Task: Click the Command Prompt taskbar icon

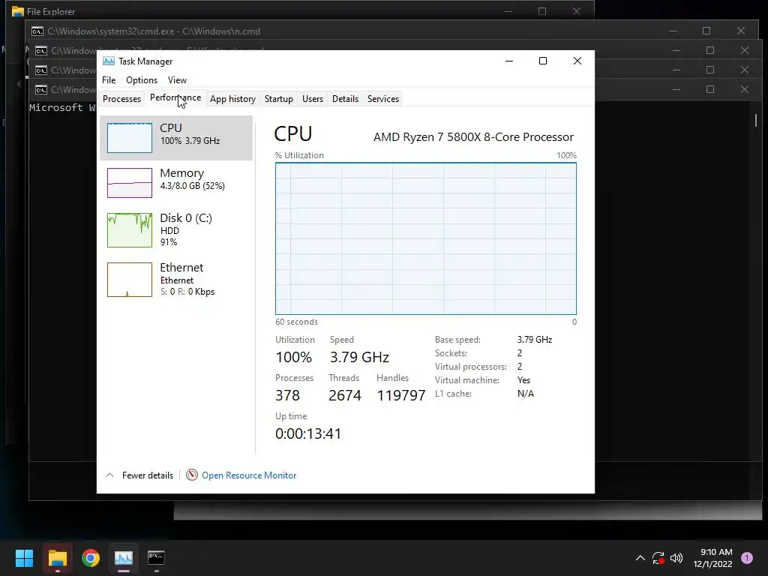Action: [156, 557]
